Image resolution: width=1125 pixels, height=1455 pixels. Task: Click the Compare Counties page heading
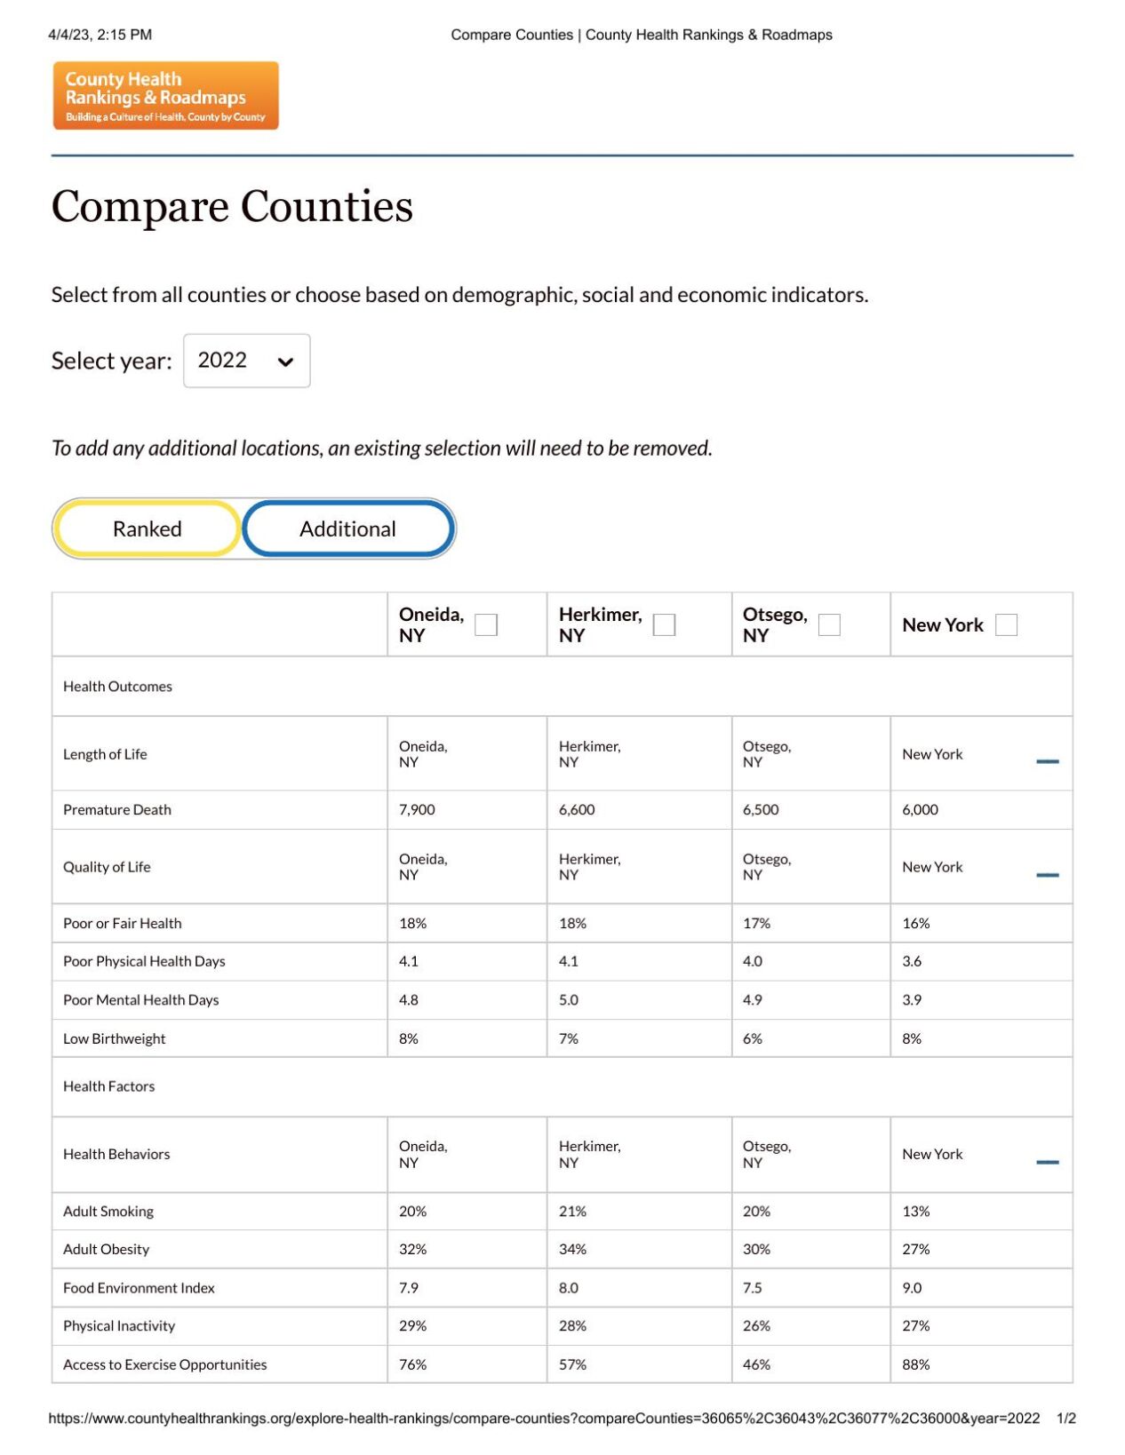(232, 207)
